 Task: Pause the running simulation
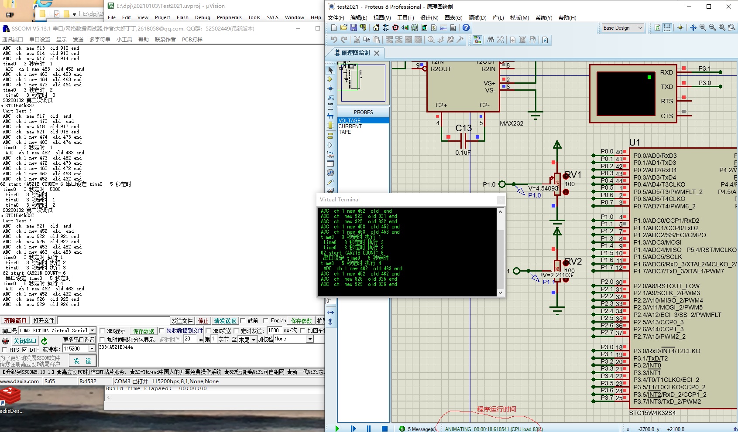tap(369, 429)
